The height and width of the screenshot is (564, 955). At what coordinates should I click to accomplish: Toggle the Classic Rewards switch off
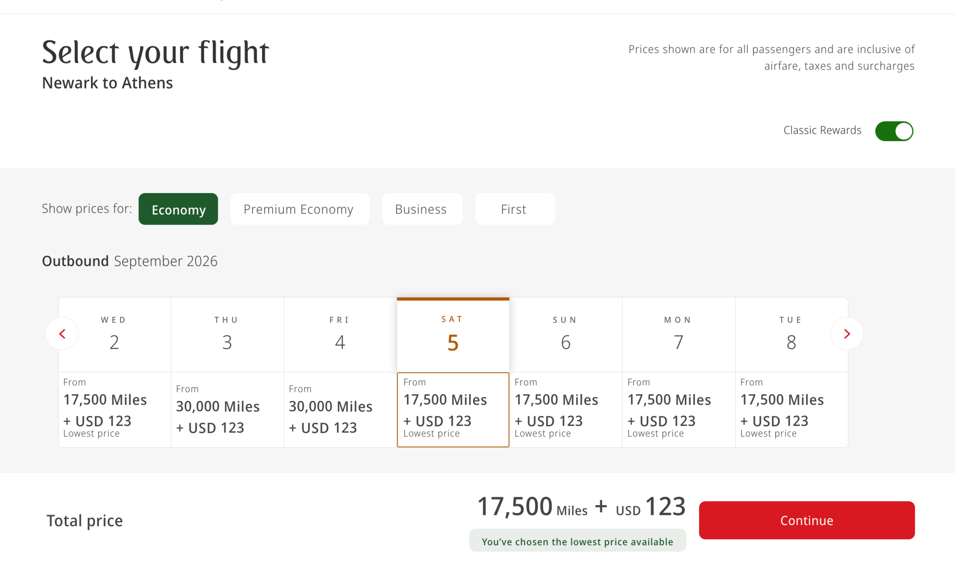(894, 131)
